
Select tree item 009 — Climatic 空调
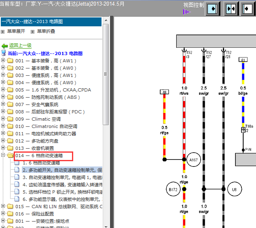pyautogui.click(x=38, y=119)
